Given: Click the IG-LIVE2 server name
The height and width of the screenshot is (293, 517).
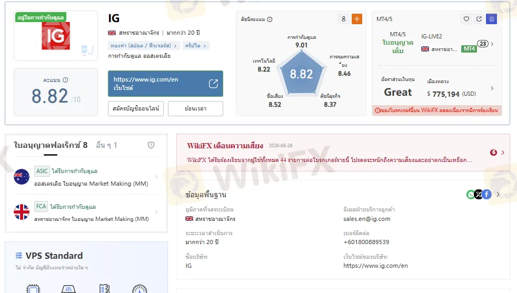Looking at the screenshot, I should [x=432, y=36].
